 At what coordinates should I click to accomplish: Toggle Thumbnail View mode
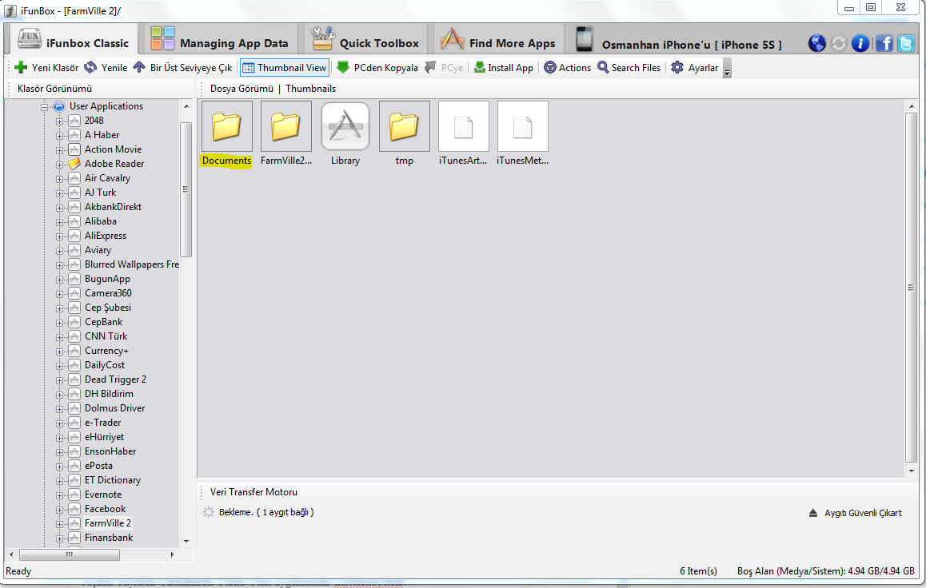click(285, 68)
